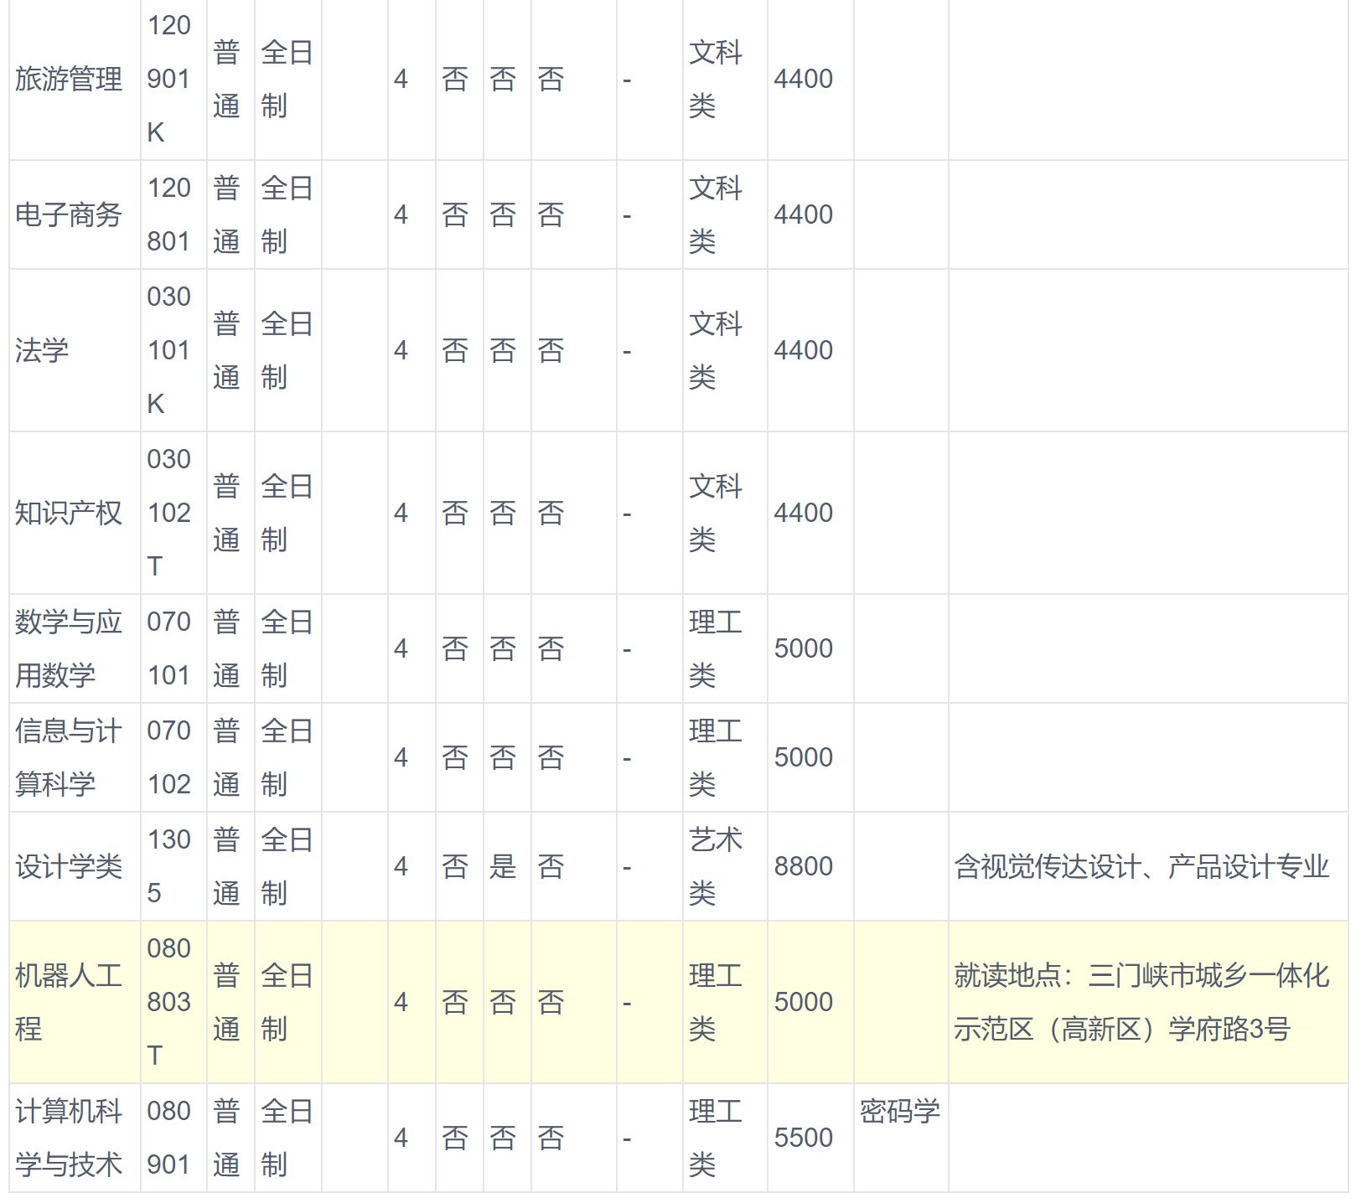Click 普通 in the 知识产权 row
The height and width of the screenshot is (1203, 1361).
[226, 514]
